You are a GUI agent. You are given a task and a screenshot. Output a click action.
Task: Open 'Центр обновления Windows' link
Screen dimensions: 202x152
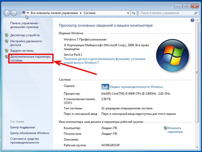pyautogui.click(x=30, y=133)
